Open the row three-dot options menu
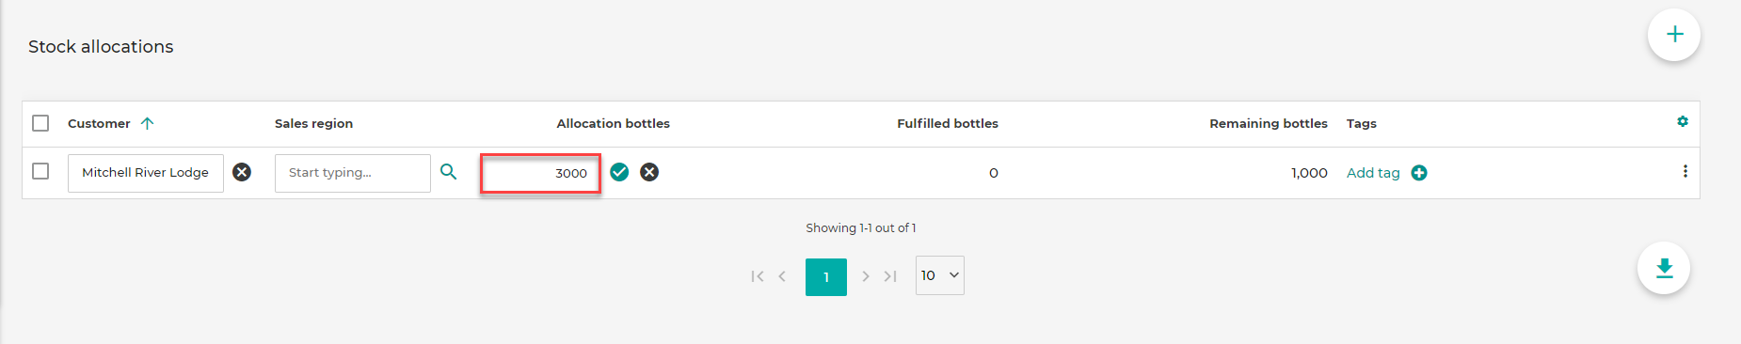This screenshot has height=344, width=1741. pos(1685,171)
